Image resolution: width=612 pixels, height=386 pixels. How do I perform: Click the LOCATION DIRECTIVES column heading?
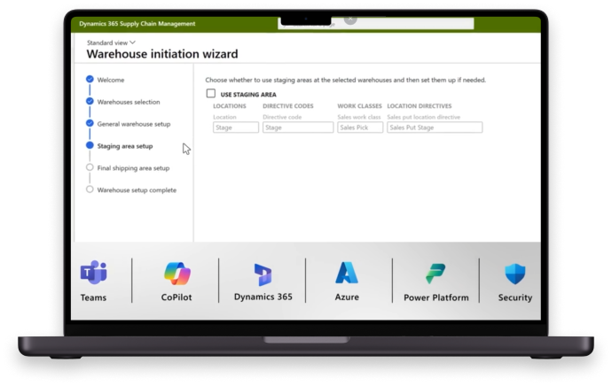click(x=420, y=106)
